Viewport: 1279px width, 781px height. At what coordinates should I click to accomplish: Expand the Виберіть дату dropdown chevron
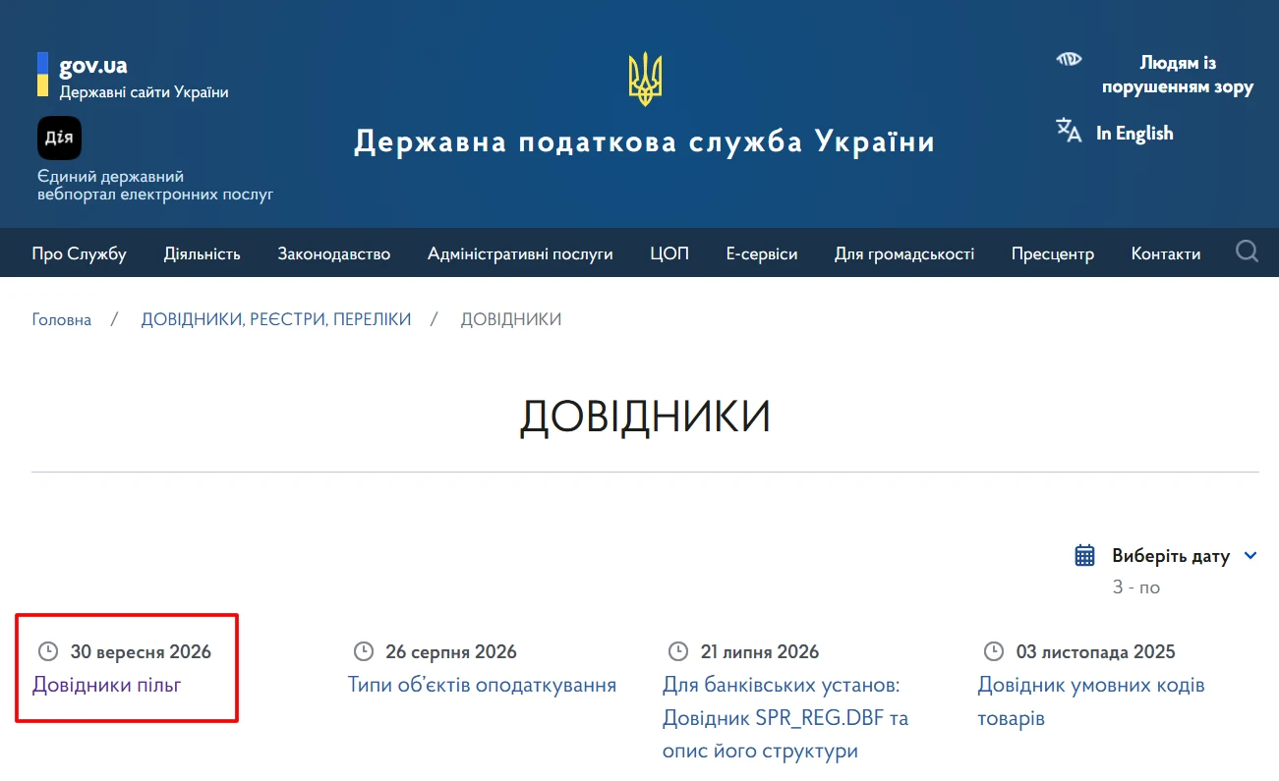click(x=1250, y=556)
